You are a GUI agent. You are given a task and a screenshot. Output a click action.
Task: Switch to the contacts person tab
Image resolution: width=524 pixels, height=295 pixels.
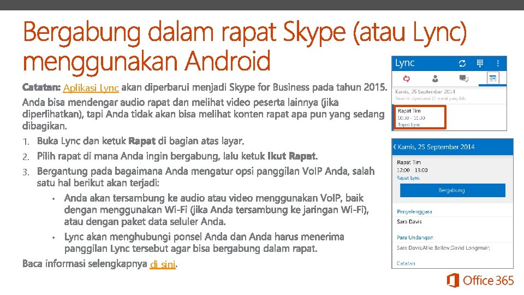[435, 79]
